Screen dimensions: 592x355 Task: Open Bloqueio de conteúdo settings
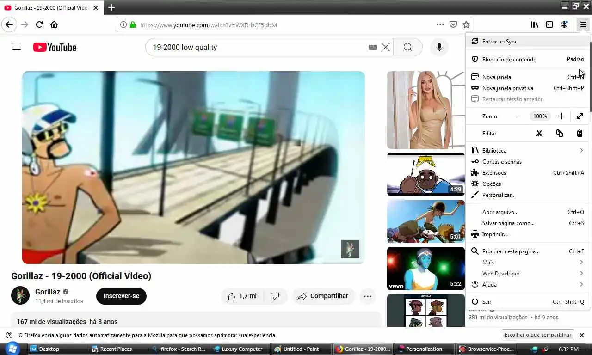tap(528, 59)
